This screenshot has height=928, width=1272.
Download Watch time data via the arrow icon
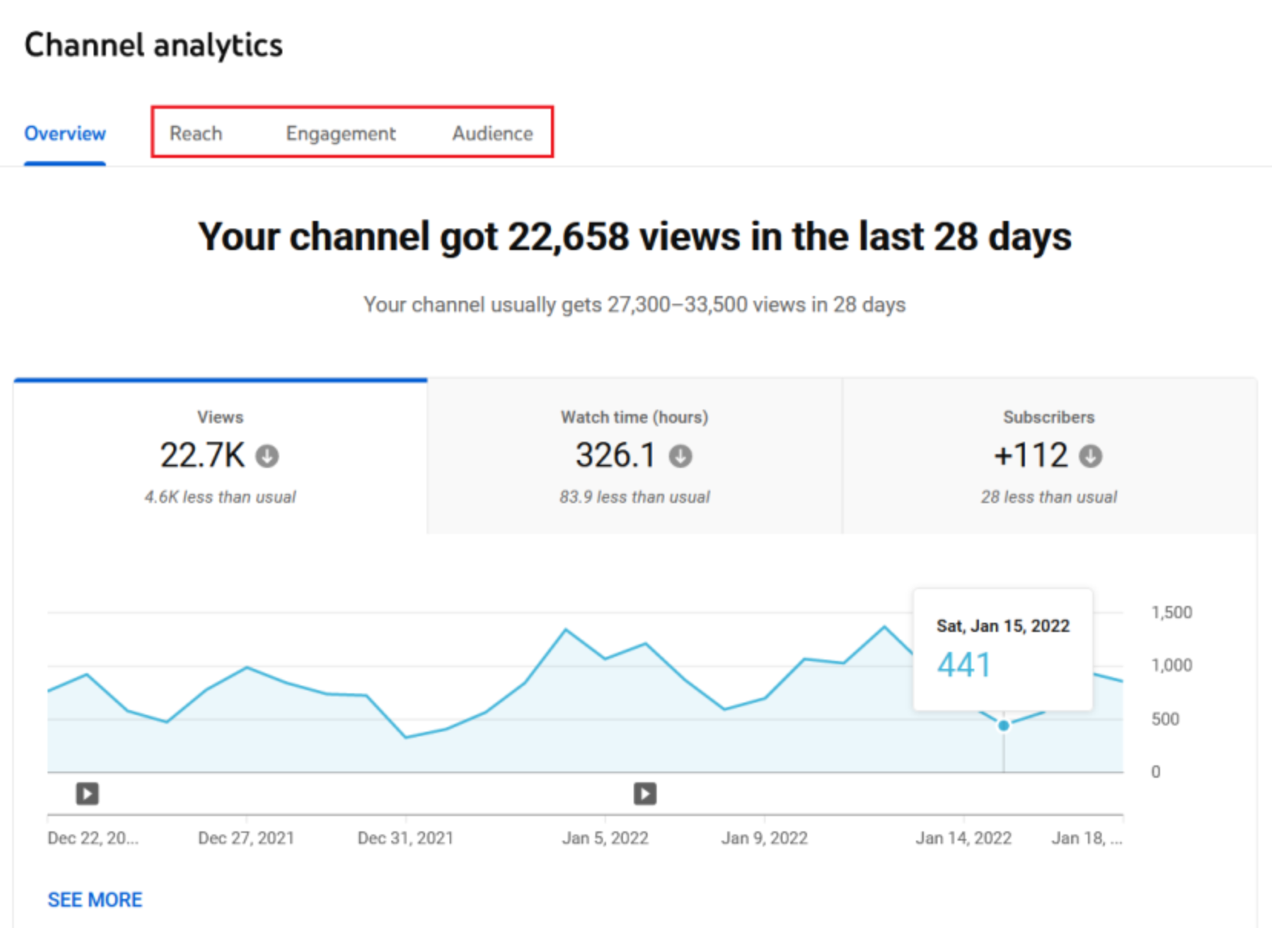coord(680,456)
